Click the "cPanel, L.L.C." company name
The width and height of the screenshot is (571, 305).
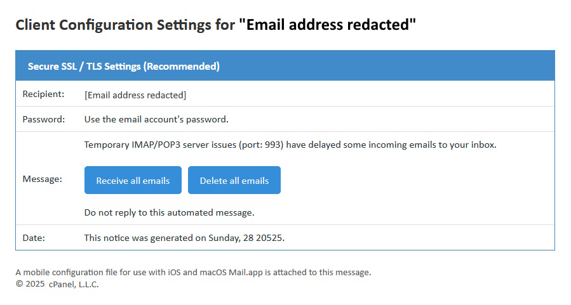74,284
